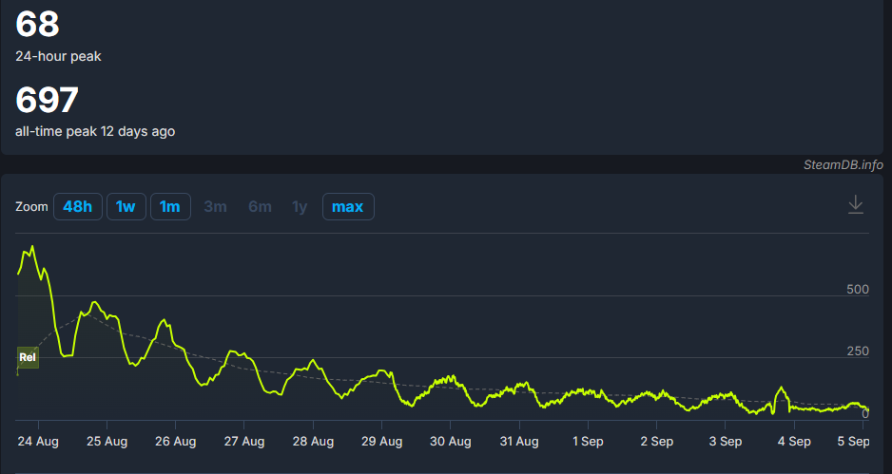Click the 5 Sep axis label
Viewport: 892px width, 474px height.
(x=853, y=441)
